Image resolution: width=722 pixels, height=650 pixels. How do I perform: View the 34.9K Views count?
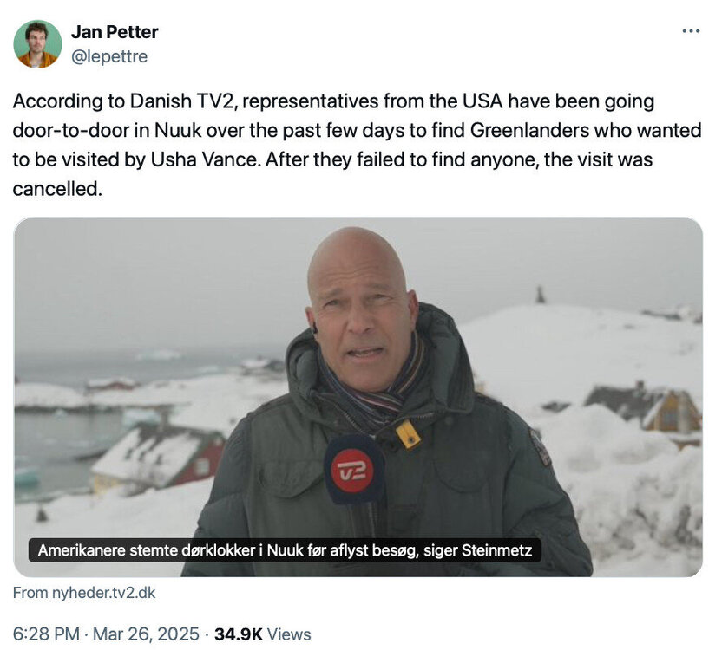tap(262, 634)
